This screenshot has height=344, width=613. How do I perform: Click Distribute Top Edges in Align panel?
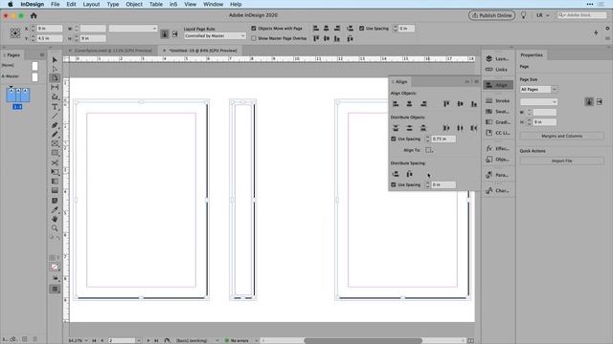(x=396, y=128)
